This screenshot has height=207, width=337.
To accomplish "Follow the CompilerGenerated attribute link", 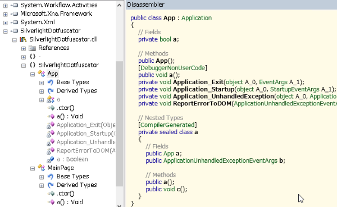I will coord(167,125).
